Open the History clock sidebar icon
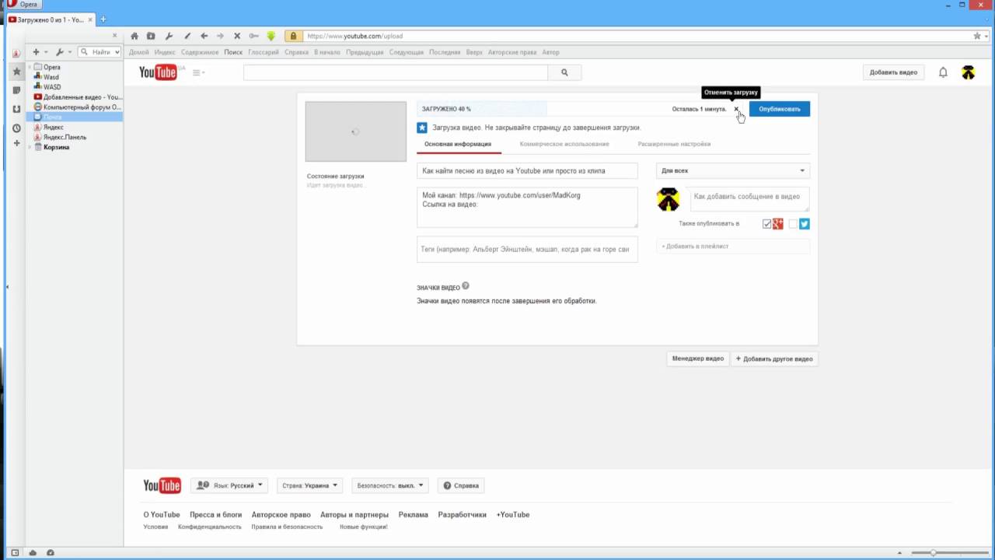 coord(16,128)
